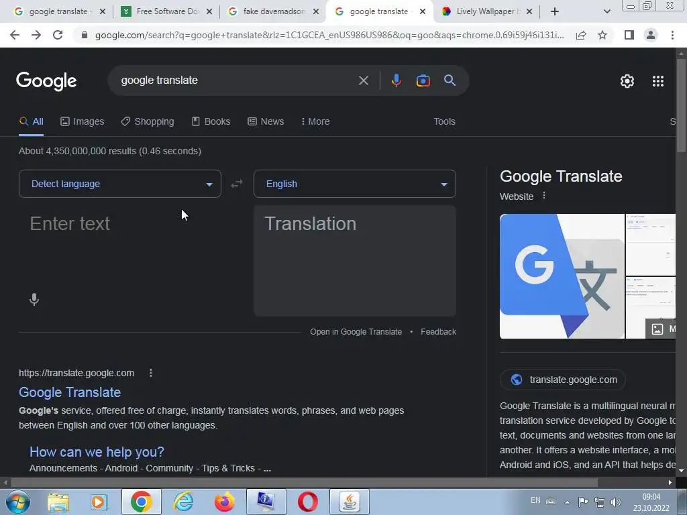
Task: Click the address bar URL
Action: [329, 35]
